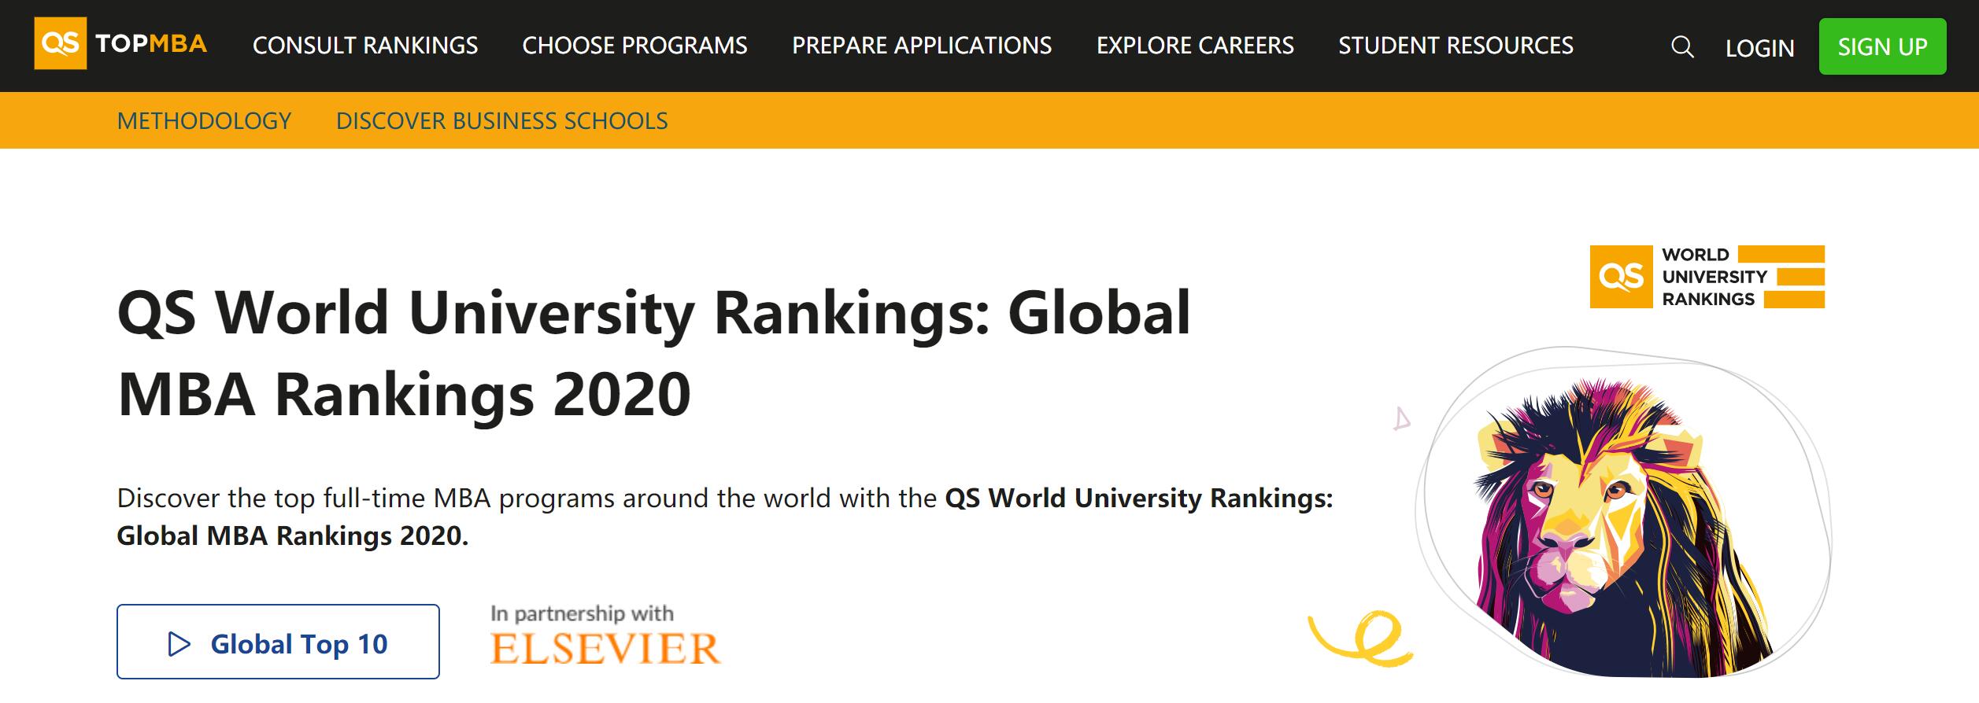Open the Explore Careers menu
Screen dimensions: 1979x703
coord(1195,46)
